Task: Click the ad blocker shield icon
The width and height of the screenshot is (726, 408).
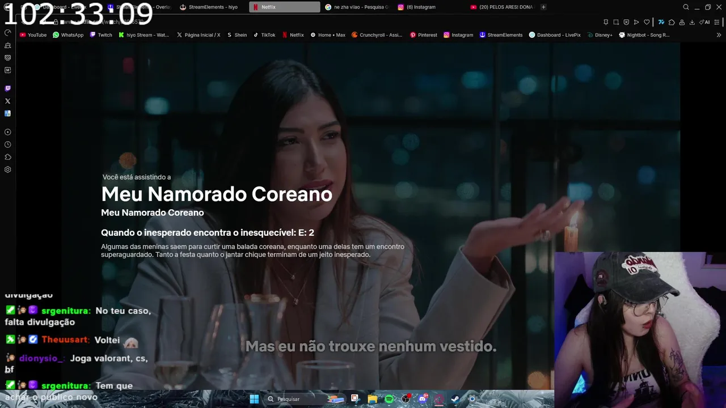Action: [x=626, y=22]
